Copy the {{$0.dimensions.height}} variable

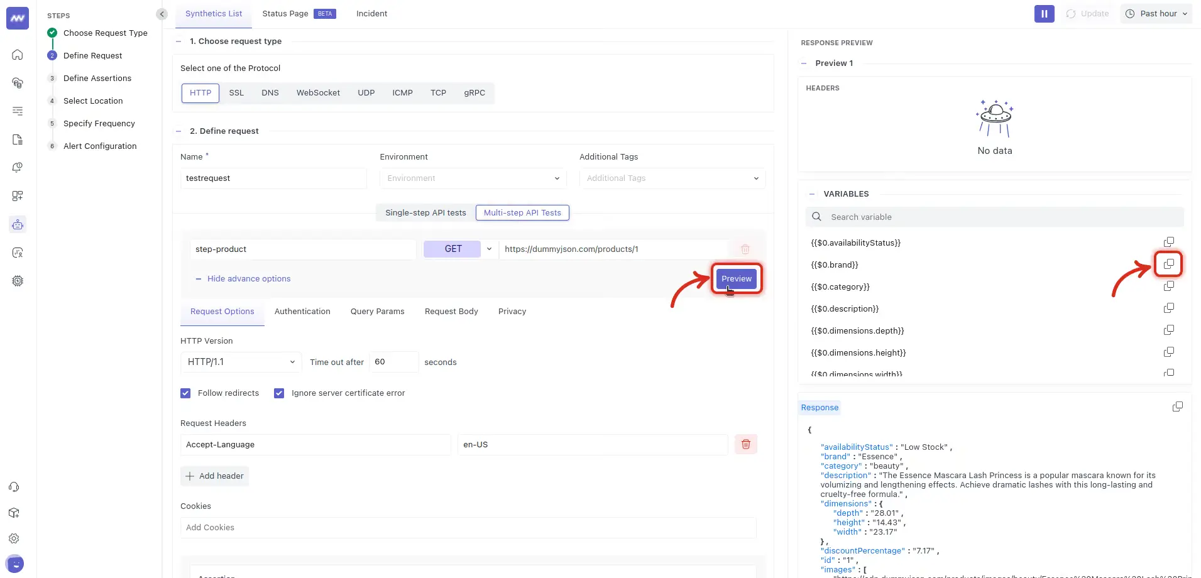pos(1169,352)
